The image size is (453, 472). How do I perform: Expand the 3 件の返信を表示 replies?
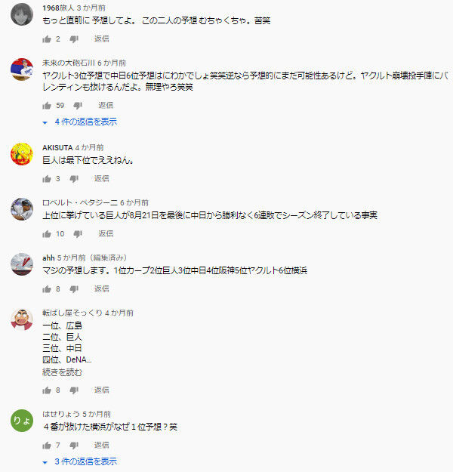click(80, 461)
